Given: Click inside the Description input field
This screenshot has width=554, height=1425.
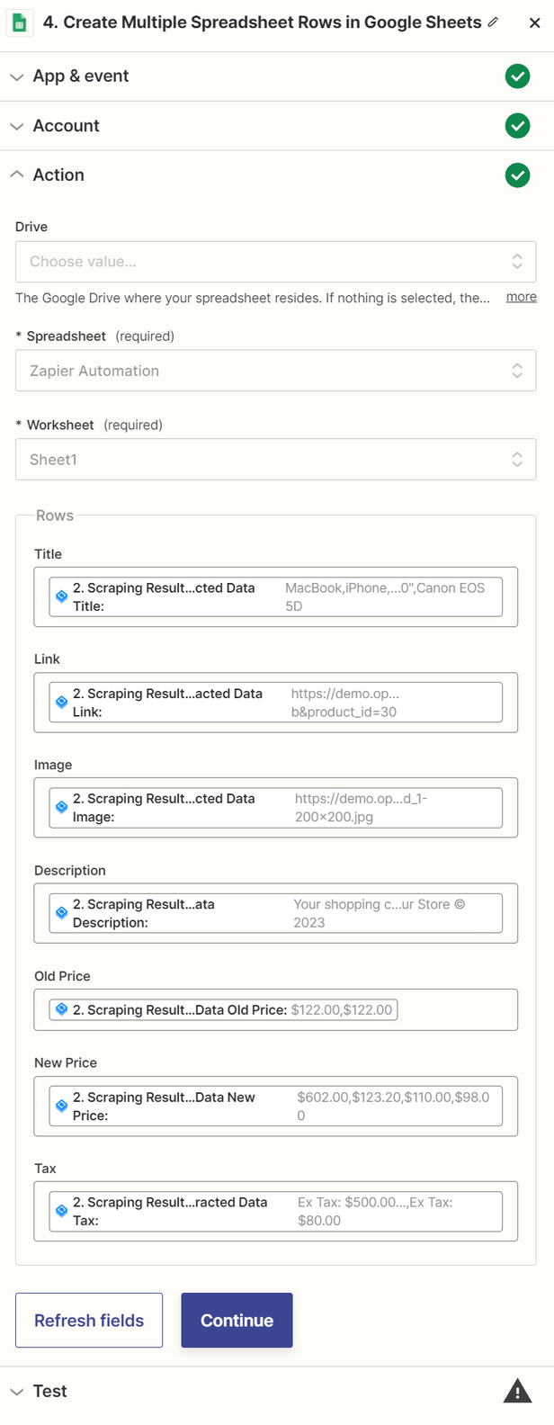Looking at the screenshot, I should [509, 914].
